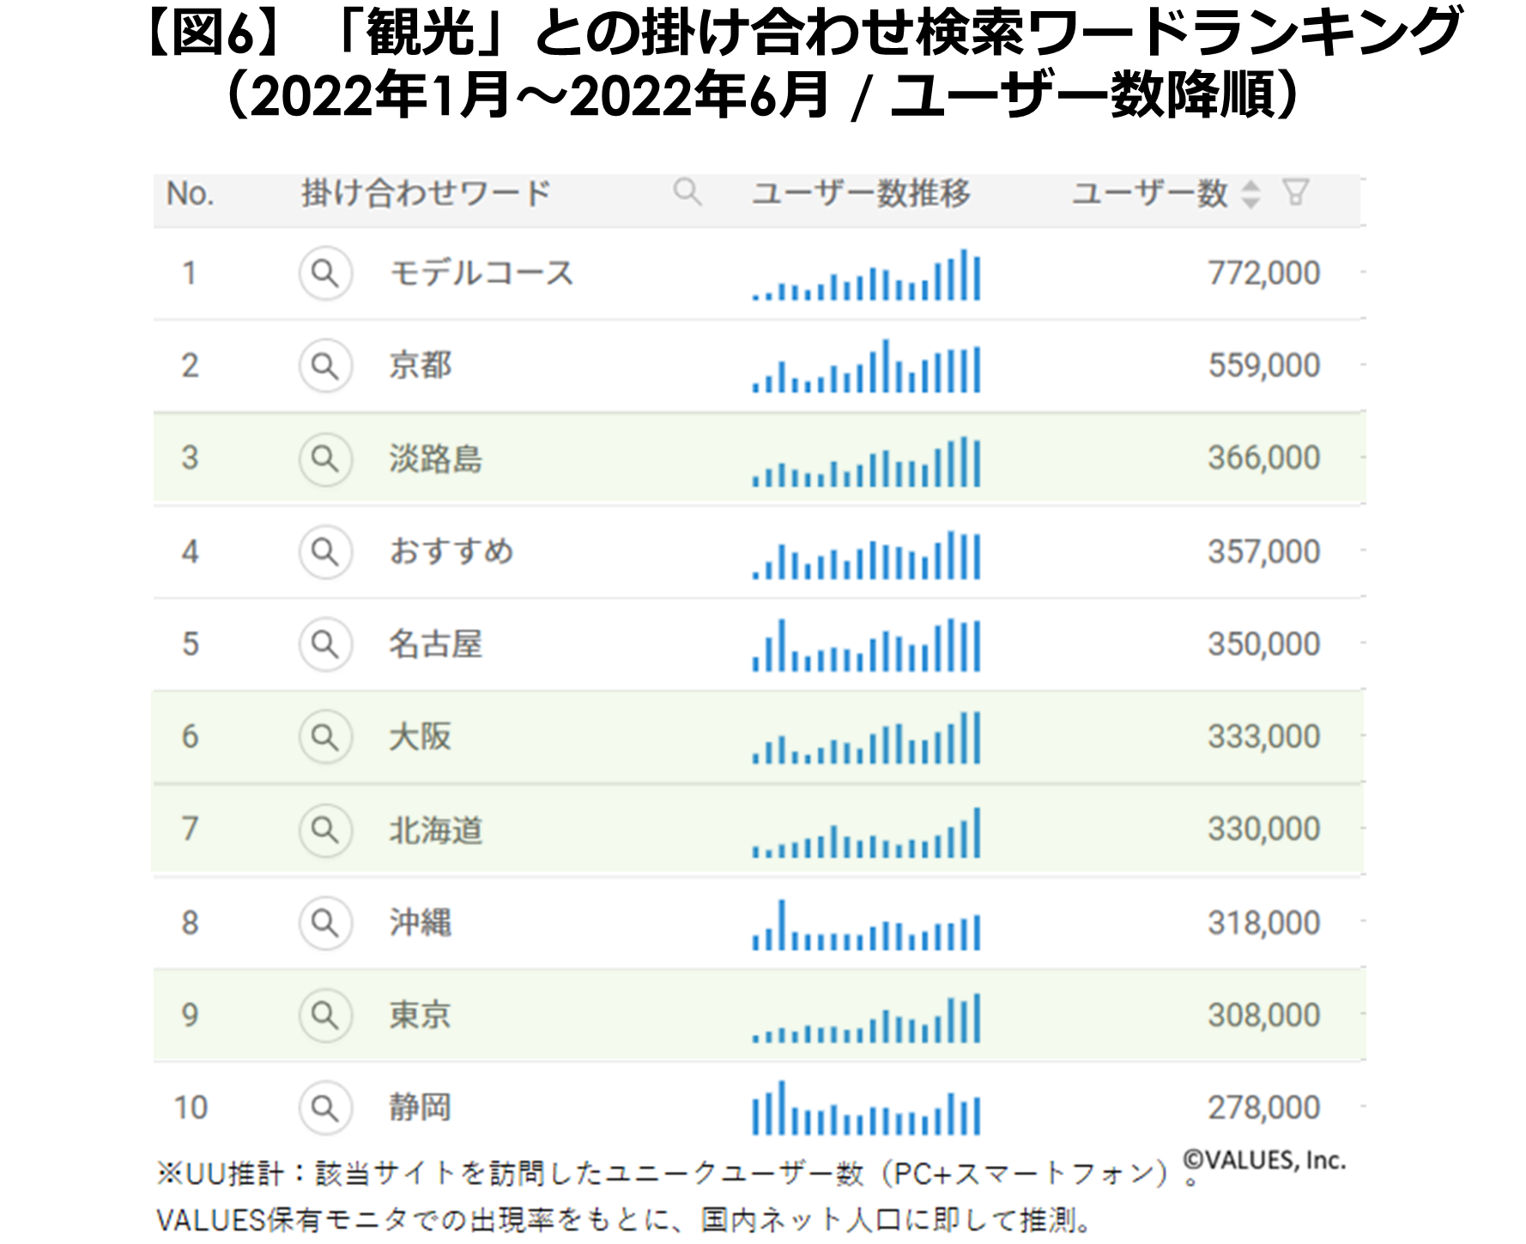Select the keyword 名古屋
This screenshot has height=1244, width=1526.
pyautogui.click(x=435, y=644)
